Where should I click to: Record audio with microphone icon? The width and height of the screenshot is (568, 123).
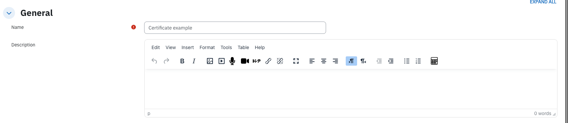coord(233,61)
